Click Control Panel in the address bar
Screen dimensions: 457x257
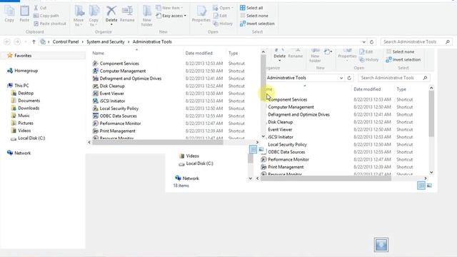click(66, 41)
